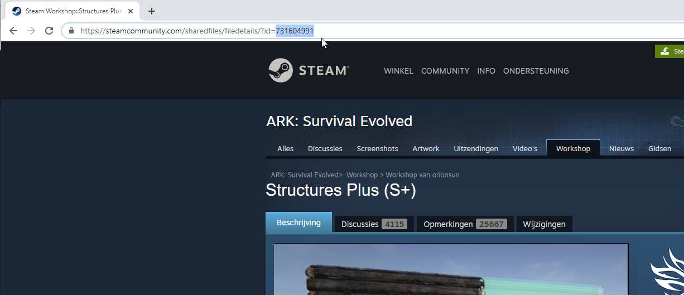684x295 pixels.
Task: Select the Beschrijving tab
Action: coord(298,223)
